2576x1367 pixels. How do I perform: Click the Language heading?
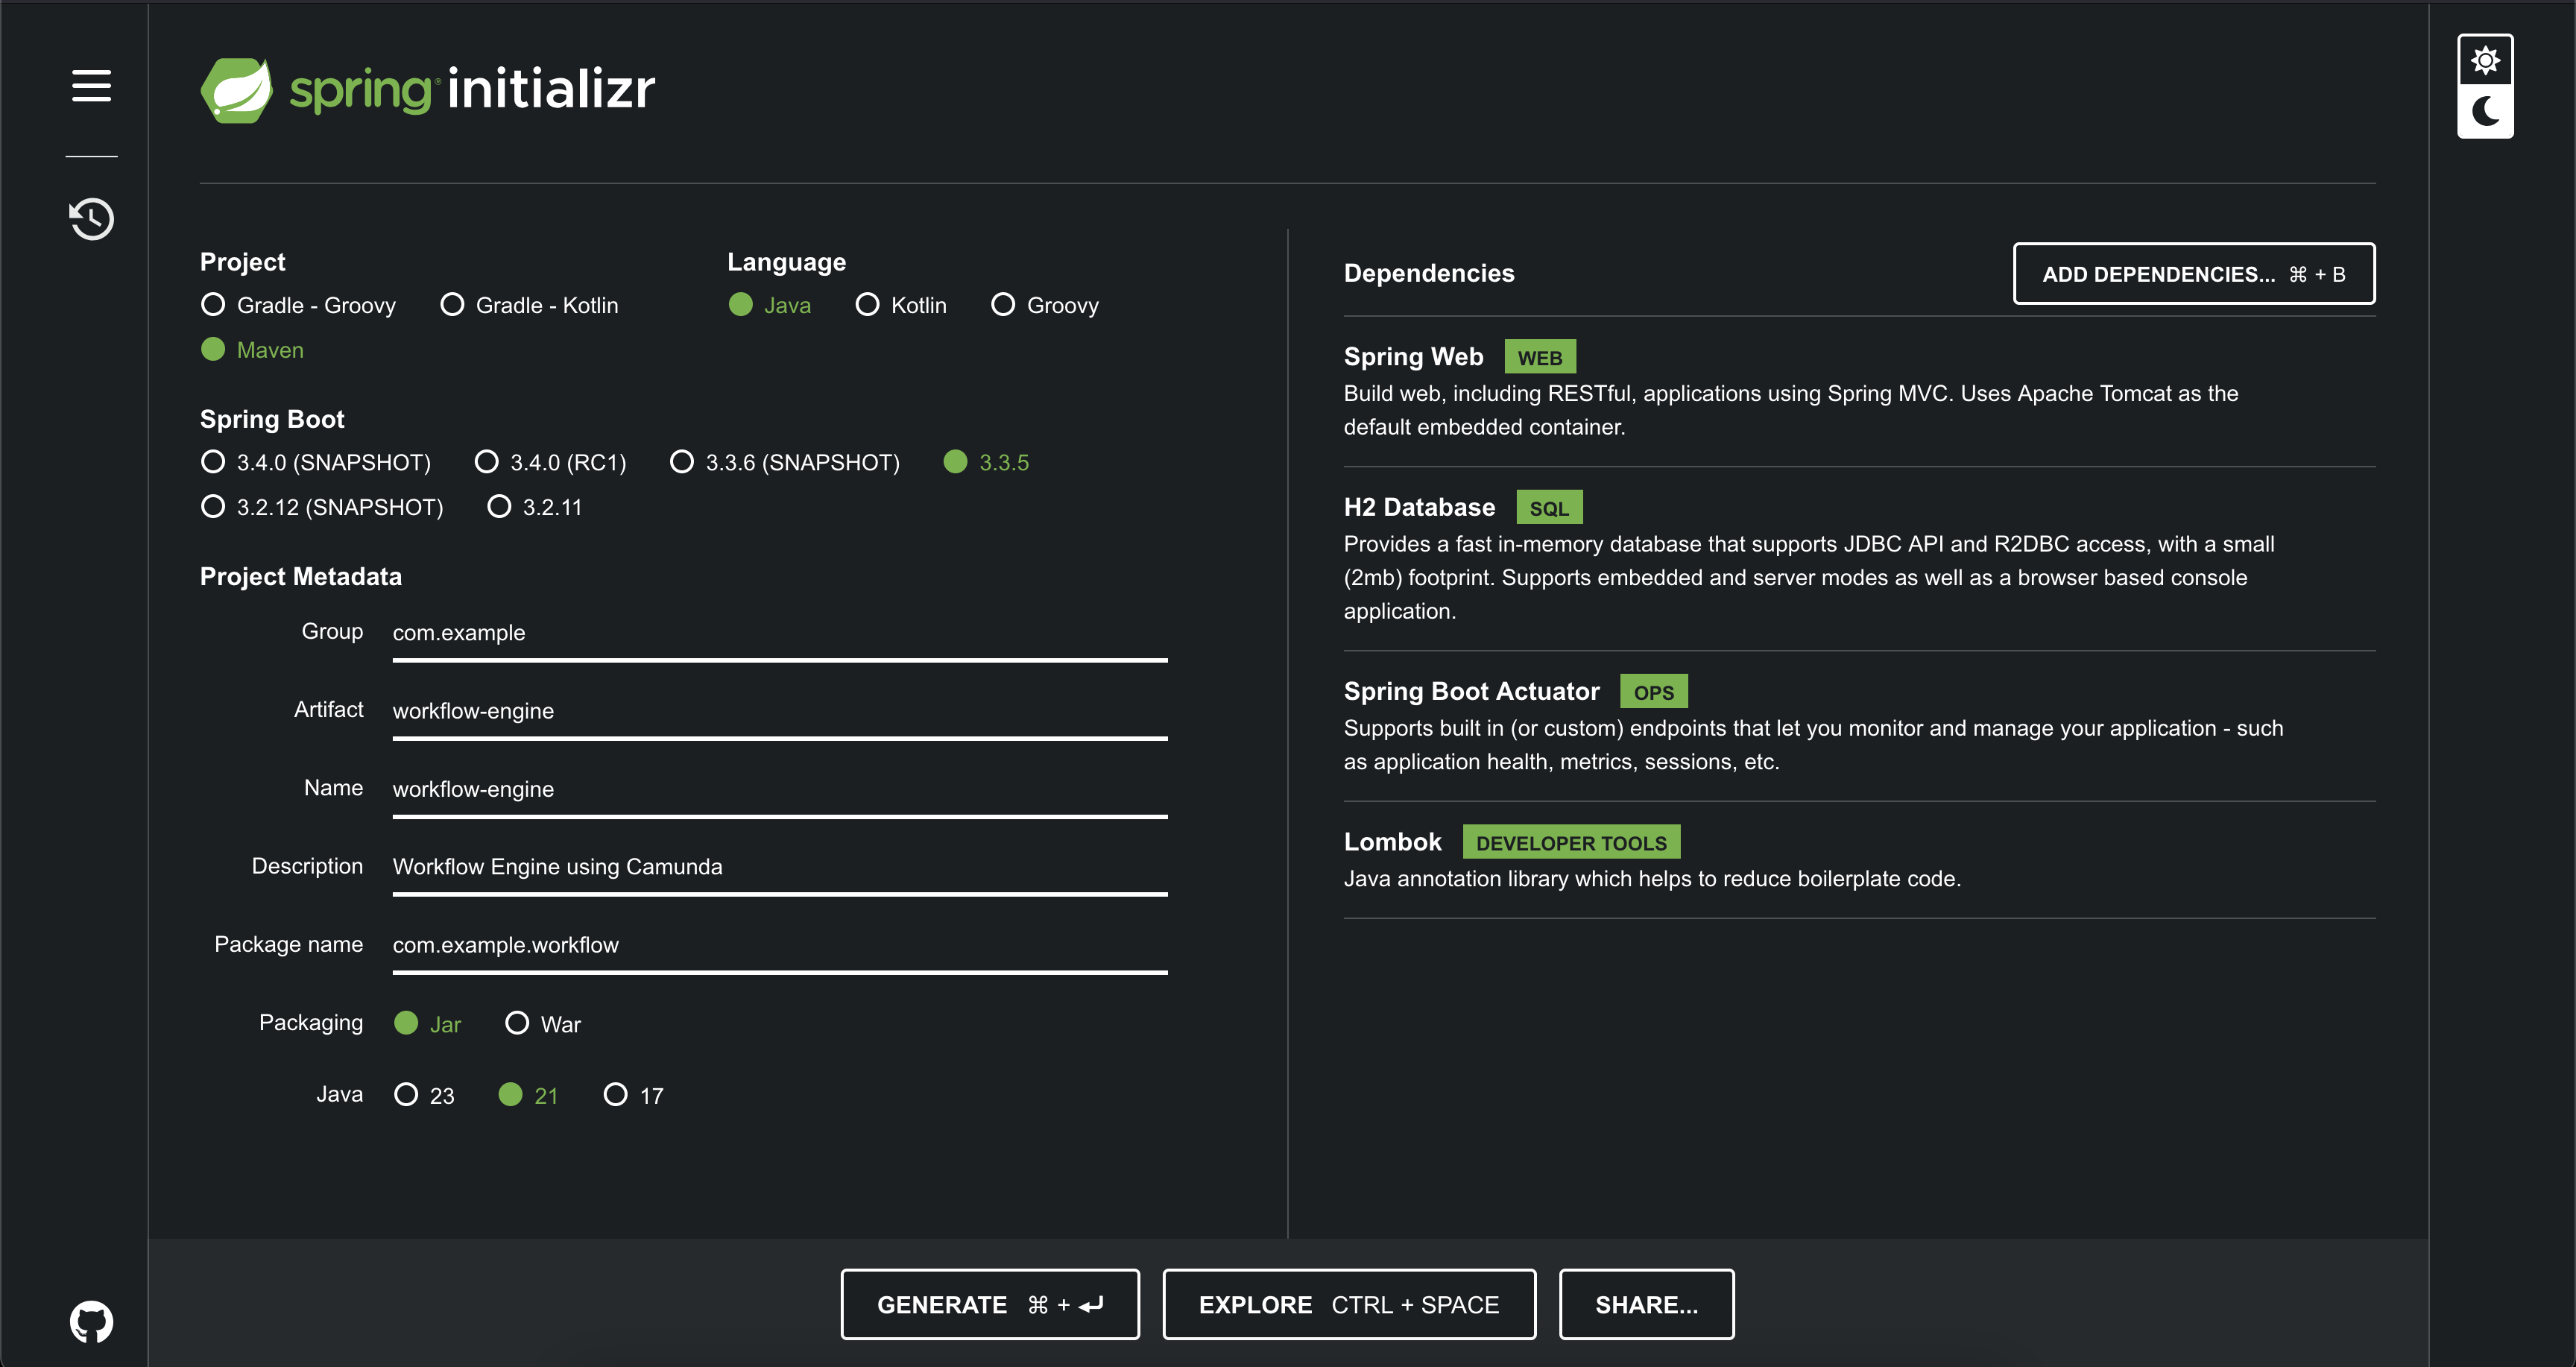click(x=787, y=262)
